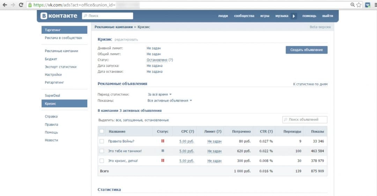377x196 pixels.
Task: Click the Создать объявление button
Action: click(x=306, y=50)
